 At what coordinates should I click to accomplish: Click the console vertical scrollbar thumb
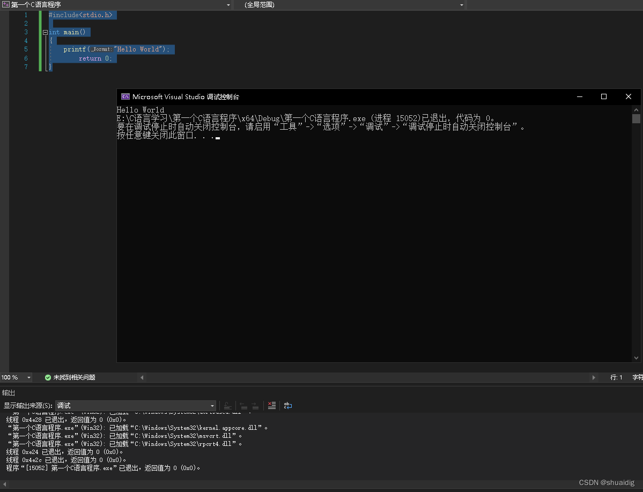point(636,118)
